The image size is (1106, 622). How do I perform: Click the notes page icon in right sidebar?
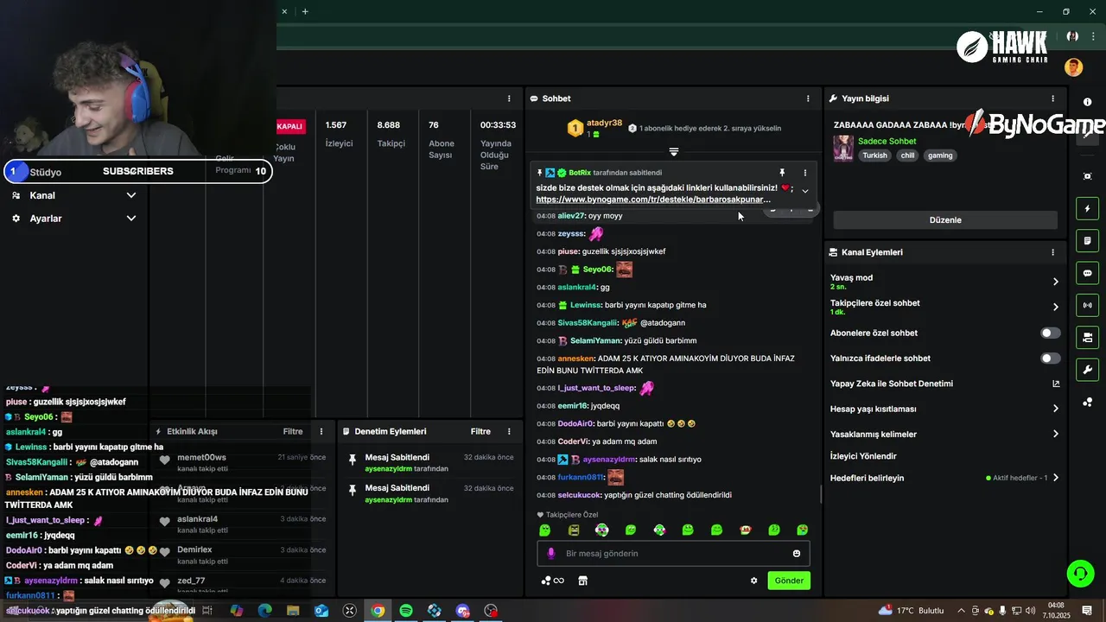1087,240
